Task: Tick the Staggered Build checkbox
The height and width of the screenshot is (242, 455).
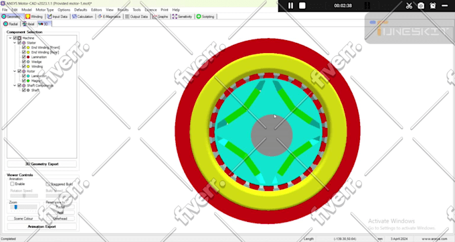Action: 48,184
